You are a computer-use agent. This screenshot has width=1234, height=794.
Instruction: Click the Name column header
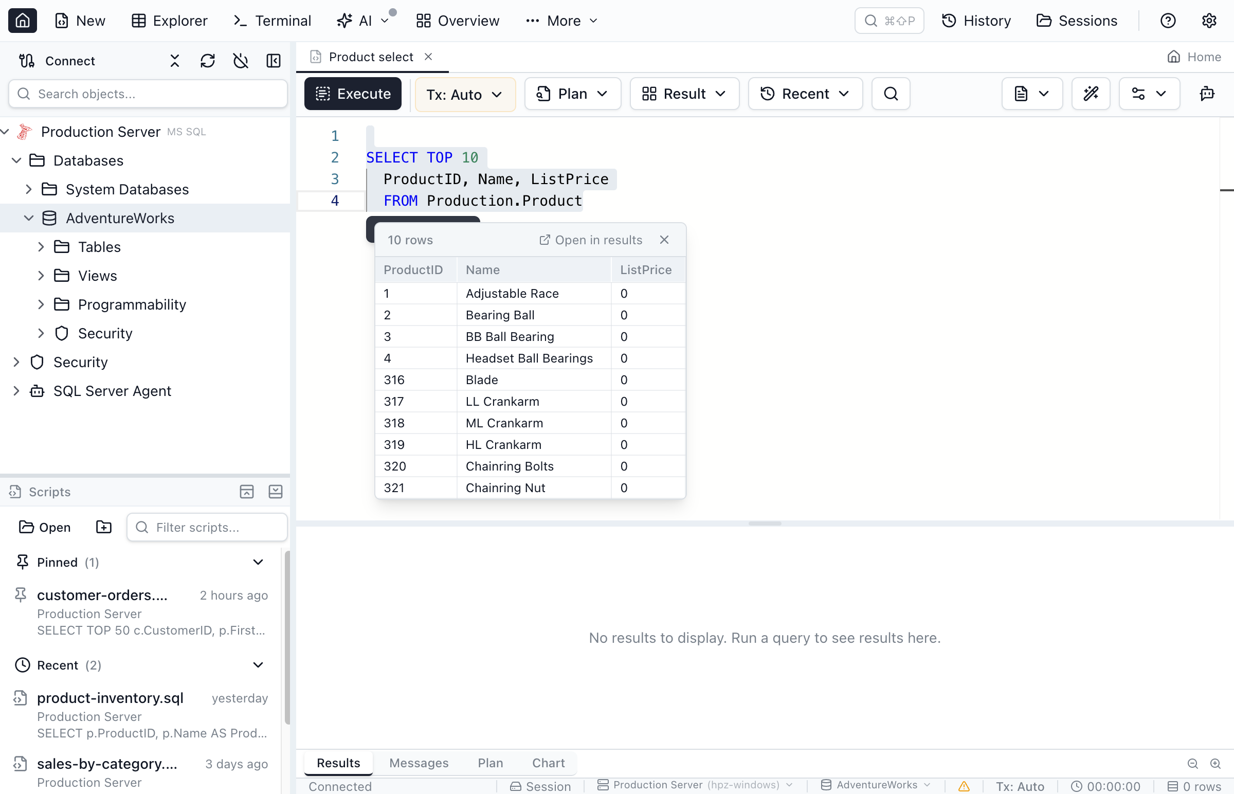tap(534, 269)
